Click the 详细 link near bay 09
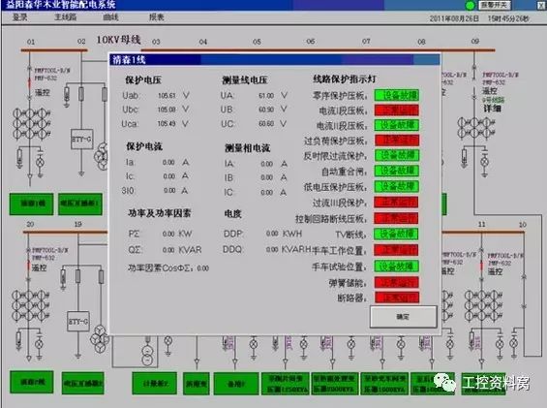Viewport: 547px width, 408px height. [x=492, y=109]
